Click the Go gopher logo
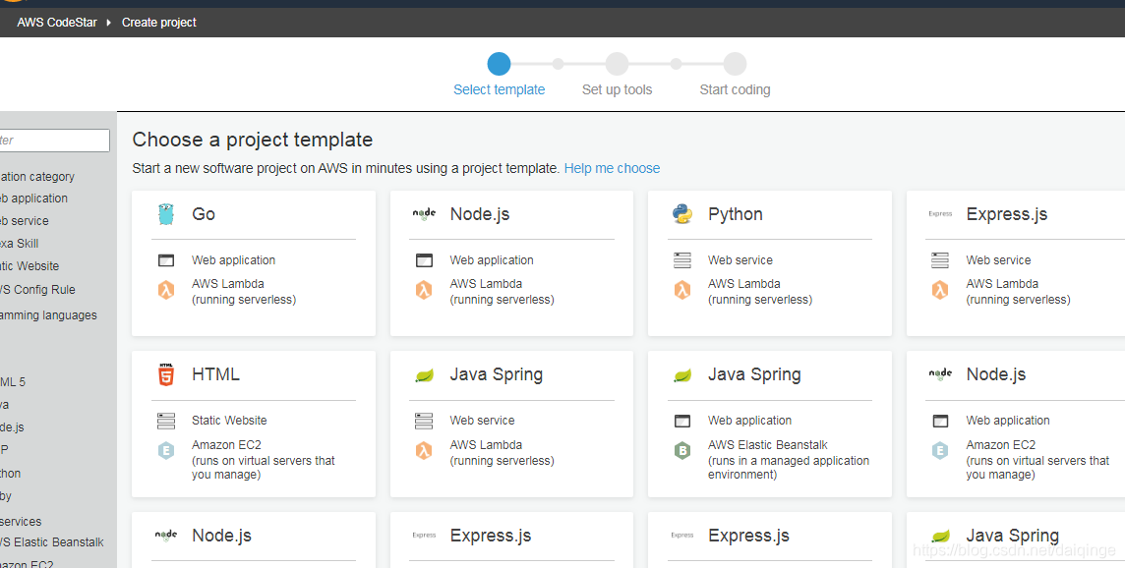The height and width of the screenshot is (568, 1125). [166, 213]
